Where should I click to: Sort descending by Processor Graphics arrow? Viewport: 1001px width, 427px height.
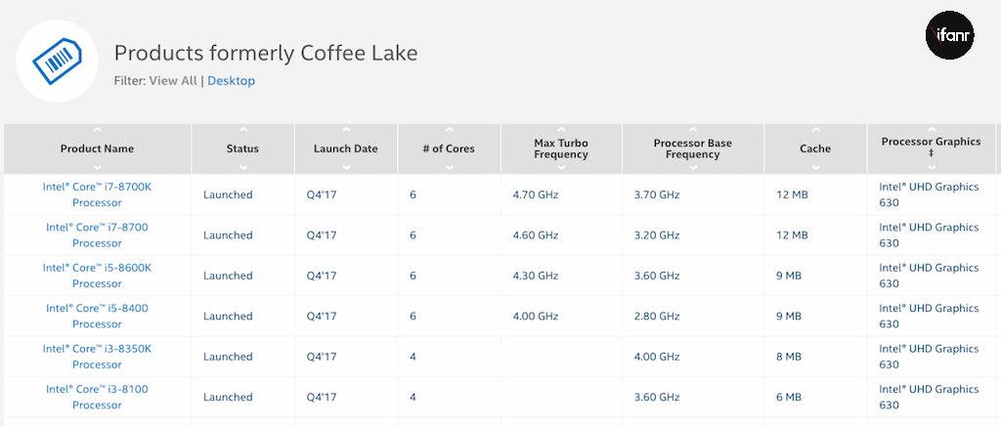[x=931, y=167]
